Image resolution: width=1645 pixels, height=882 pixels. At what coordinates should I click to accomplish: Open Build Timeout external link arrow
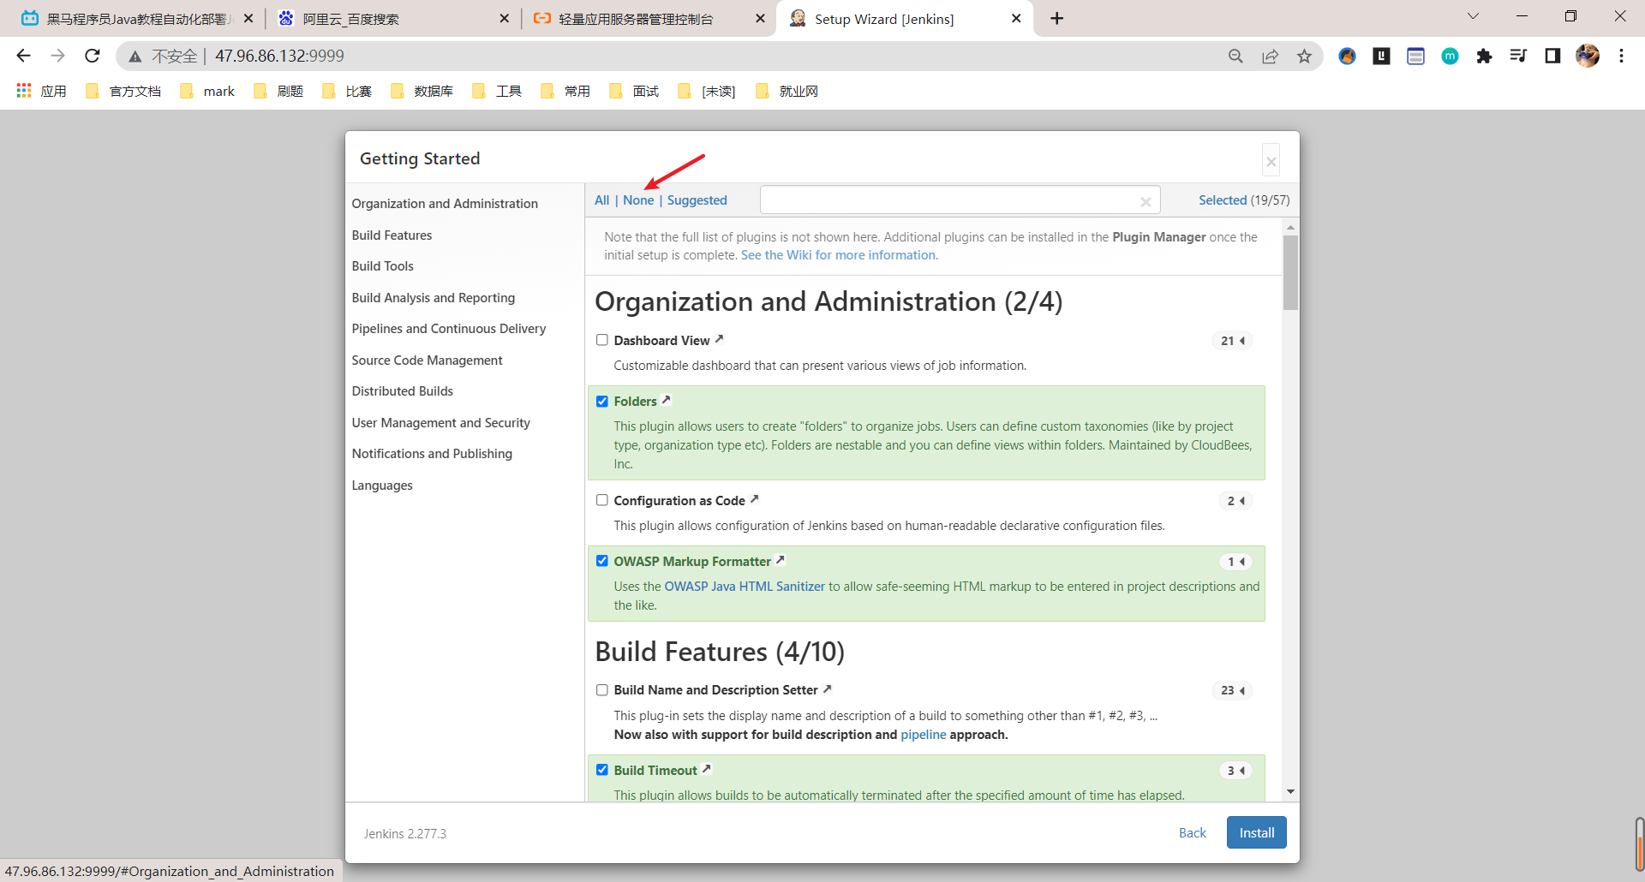click(706, 769)
